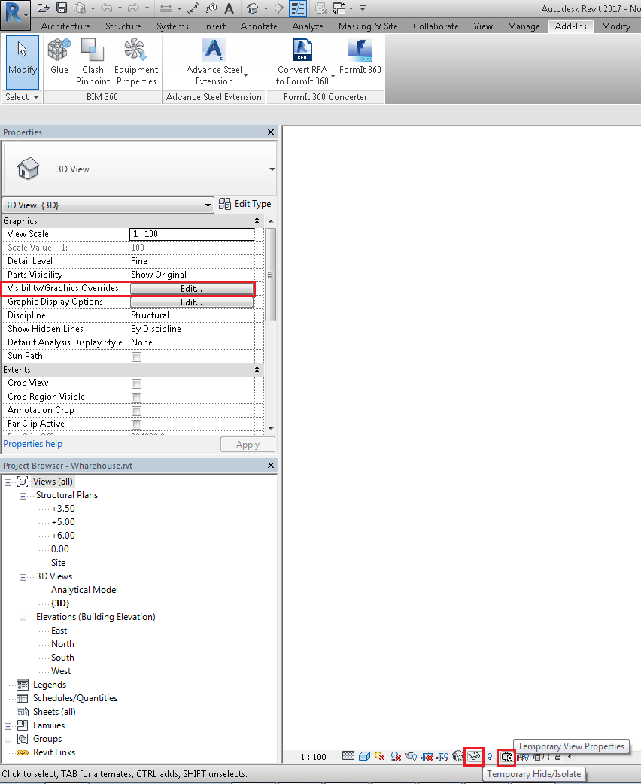This screenshot has height=784, width=641.
Task: Open the 3D View type selector dropdown arrow
Action: 272,169
